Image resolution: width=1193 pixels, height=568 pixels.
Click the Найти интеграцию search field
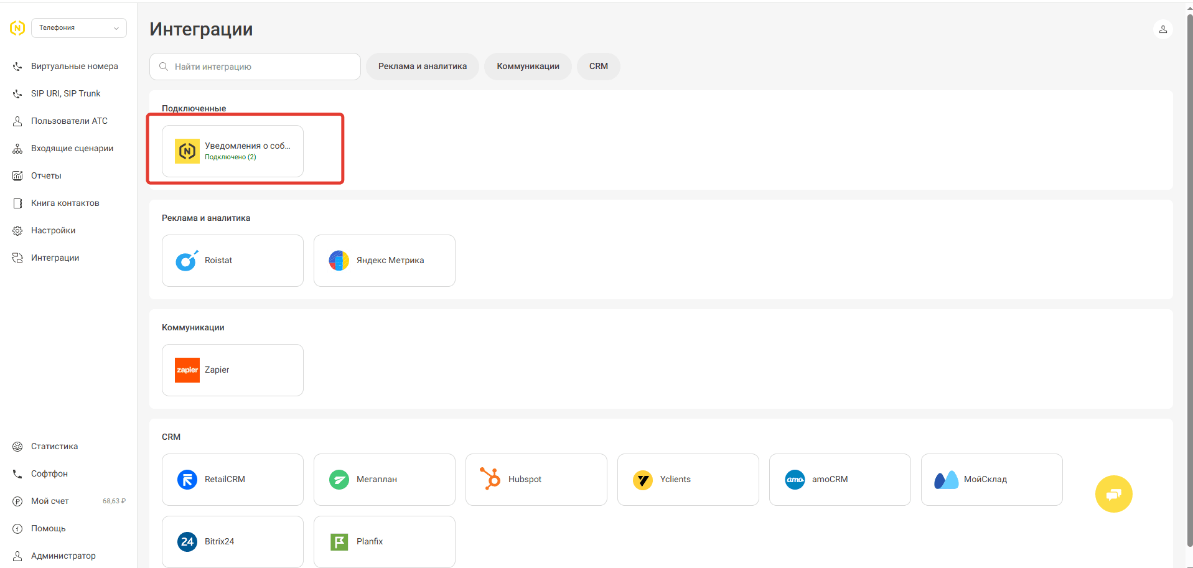(255, 67)
